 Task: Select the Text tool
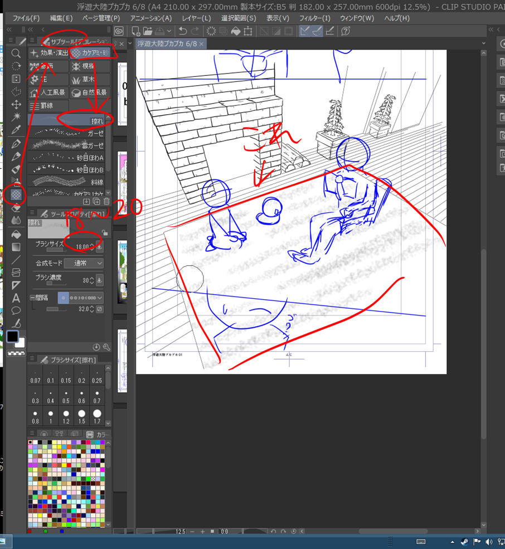[16, 298]
